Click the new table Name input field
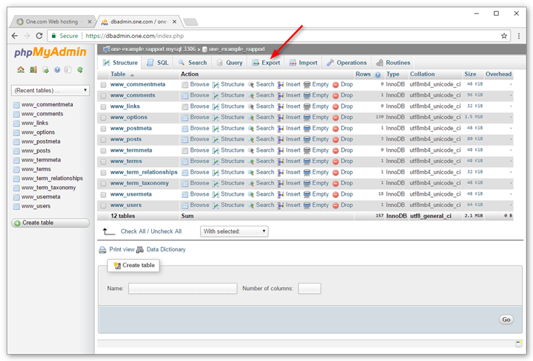Screen dimensions: 533x361 click(182, 289)
